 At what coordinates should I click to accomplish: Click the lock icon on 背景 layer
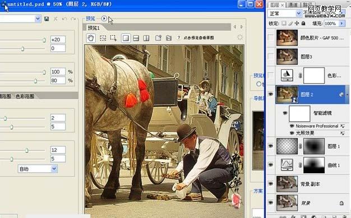coord(341,203)
